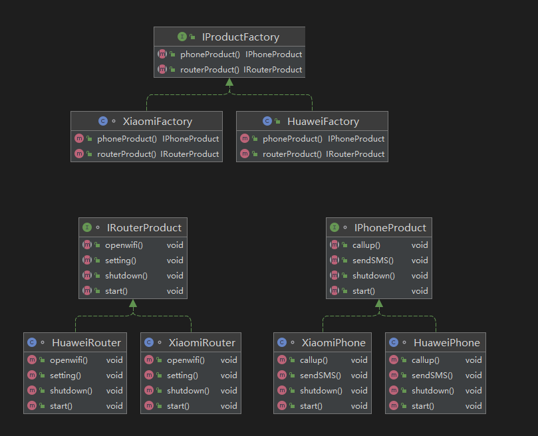Select start() in IRouterProduct
538x436 pixels.
133,291
